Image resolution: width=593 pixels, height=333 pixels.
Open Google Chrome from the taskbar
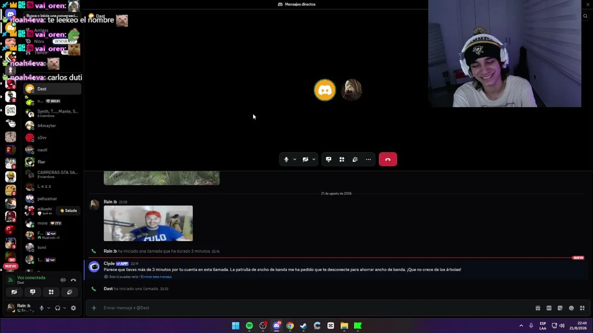click(290, 326)
